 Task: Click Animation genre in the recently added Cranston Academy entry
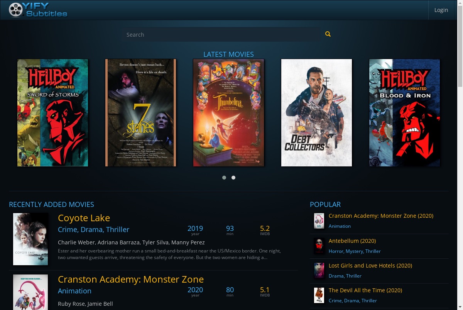pos(74,291)
